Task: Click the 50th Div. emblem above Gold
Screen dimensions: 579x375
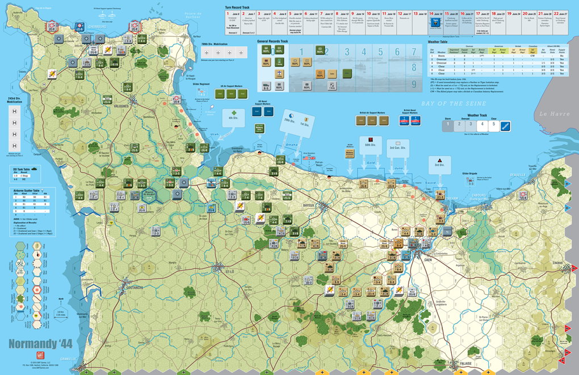Action: tap(370, 140)
